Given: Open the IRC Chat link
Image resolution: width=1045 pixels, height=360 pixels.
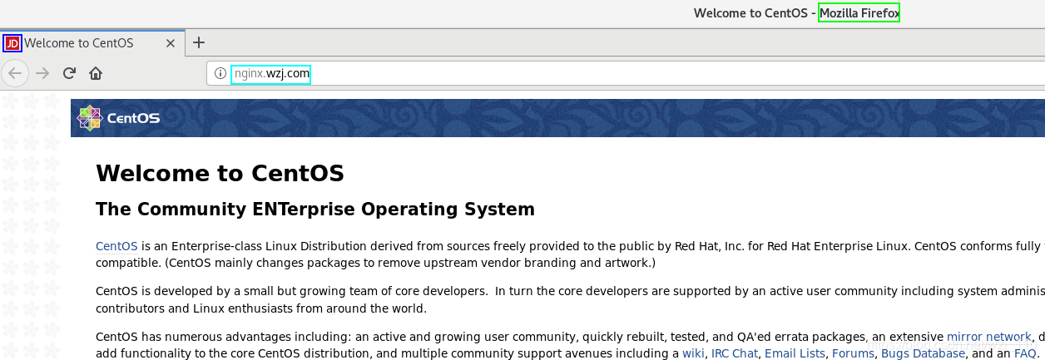Looking at the screenshot, I should click(x=734, y=353).
